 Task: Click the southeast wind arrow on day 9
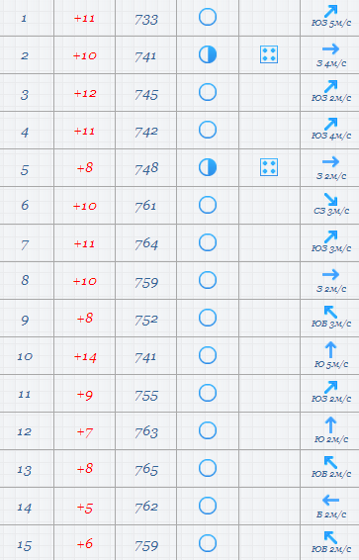tap(330, 312)
